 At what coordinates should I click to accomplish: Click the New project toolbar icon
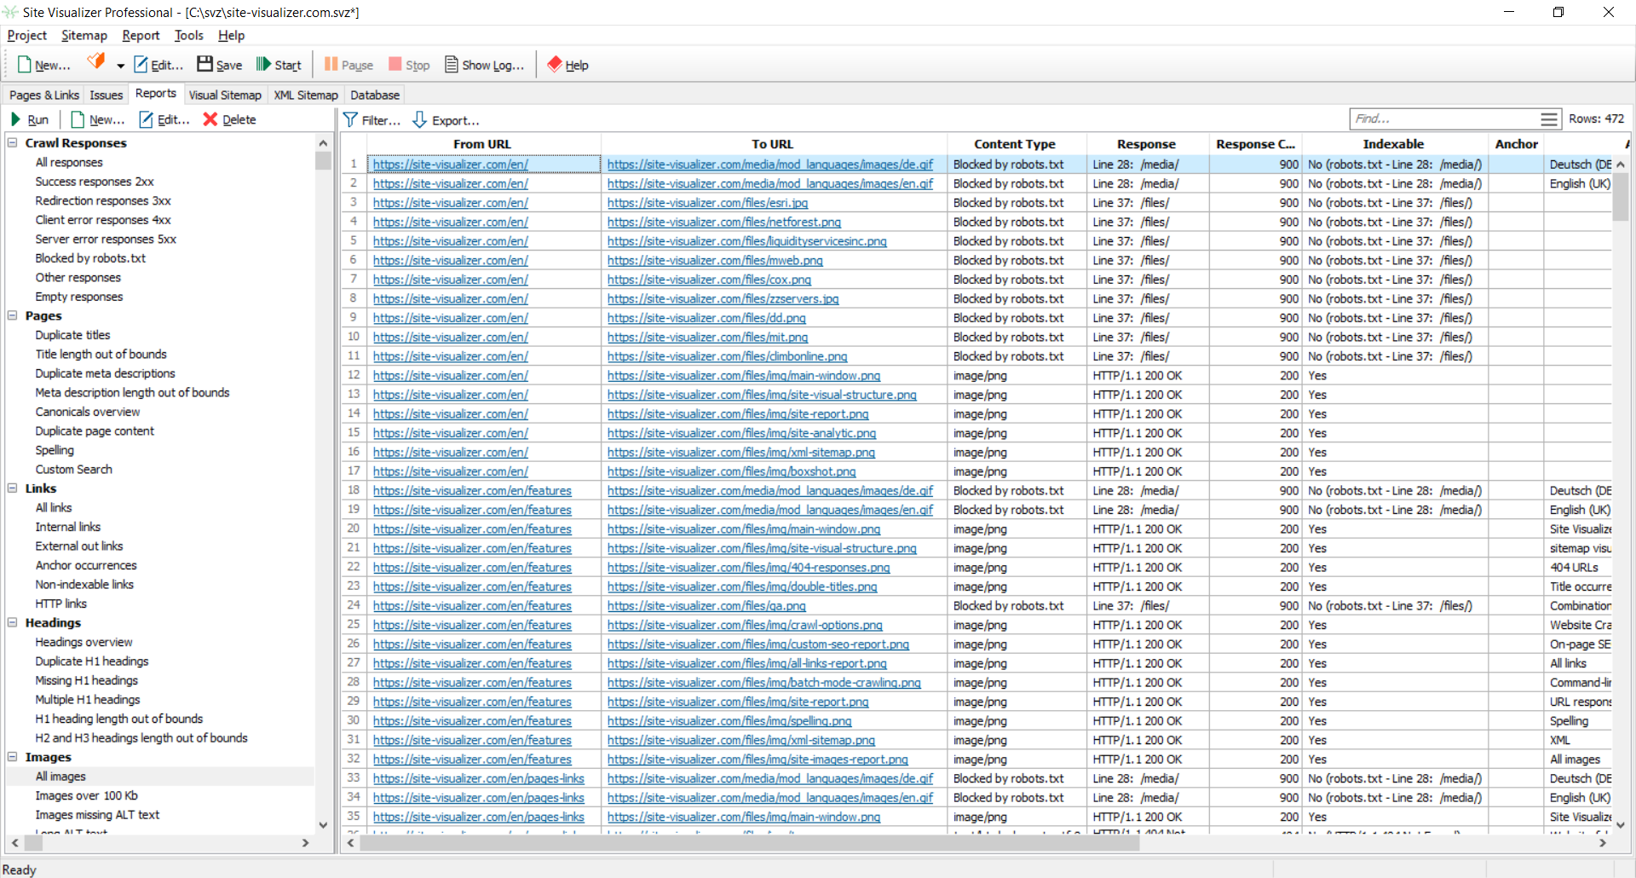pos(25,65)
